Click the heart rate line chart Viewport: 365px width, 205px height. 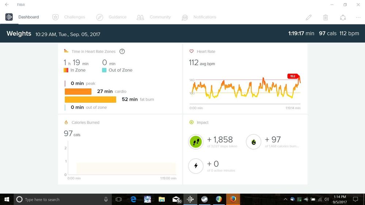point(245,89)
